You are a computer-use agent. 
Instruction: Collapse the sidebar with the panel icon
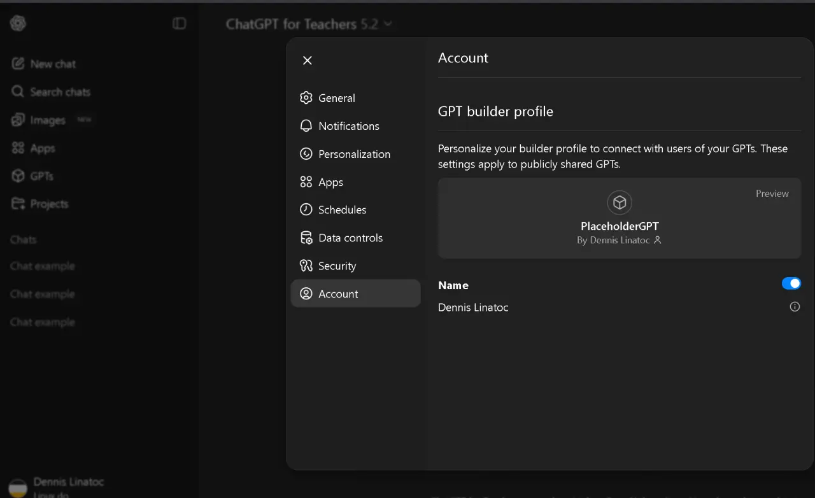[180, 24]
